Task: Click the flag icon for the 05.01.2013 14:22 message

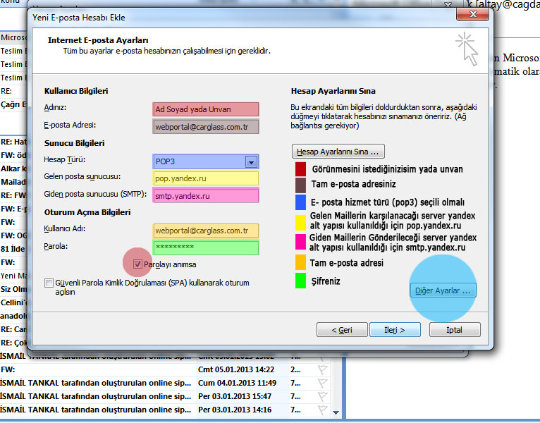Action: 322,369
